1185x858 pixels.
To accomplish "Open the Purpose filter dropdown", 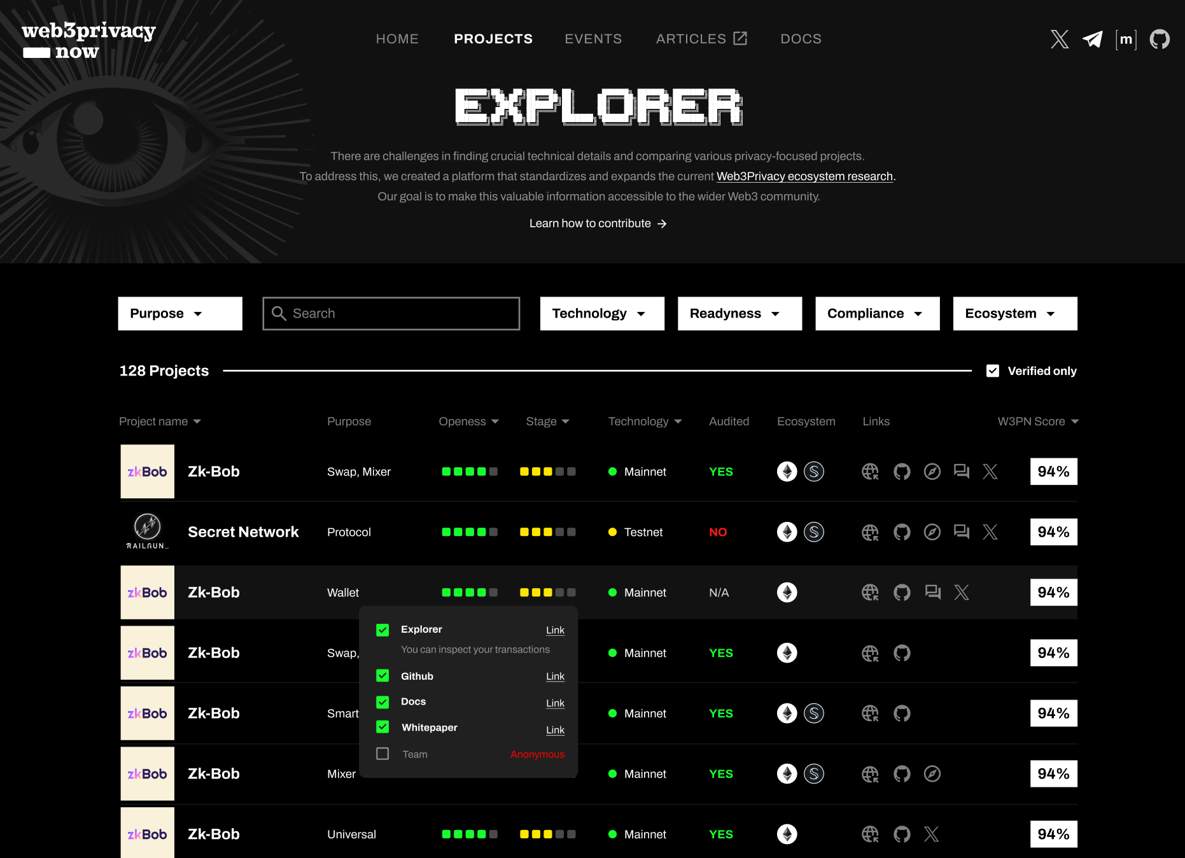I will (180, 314).
